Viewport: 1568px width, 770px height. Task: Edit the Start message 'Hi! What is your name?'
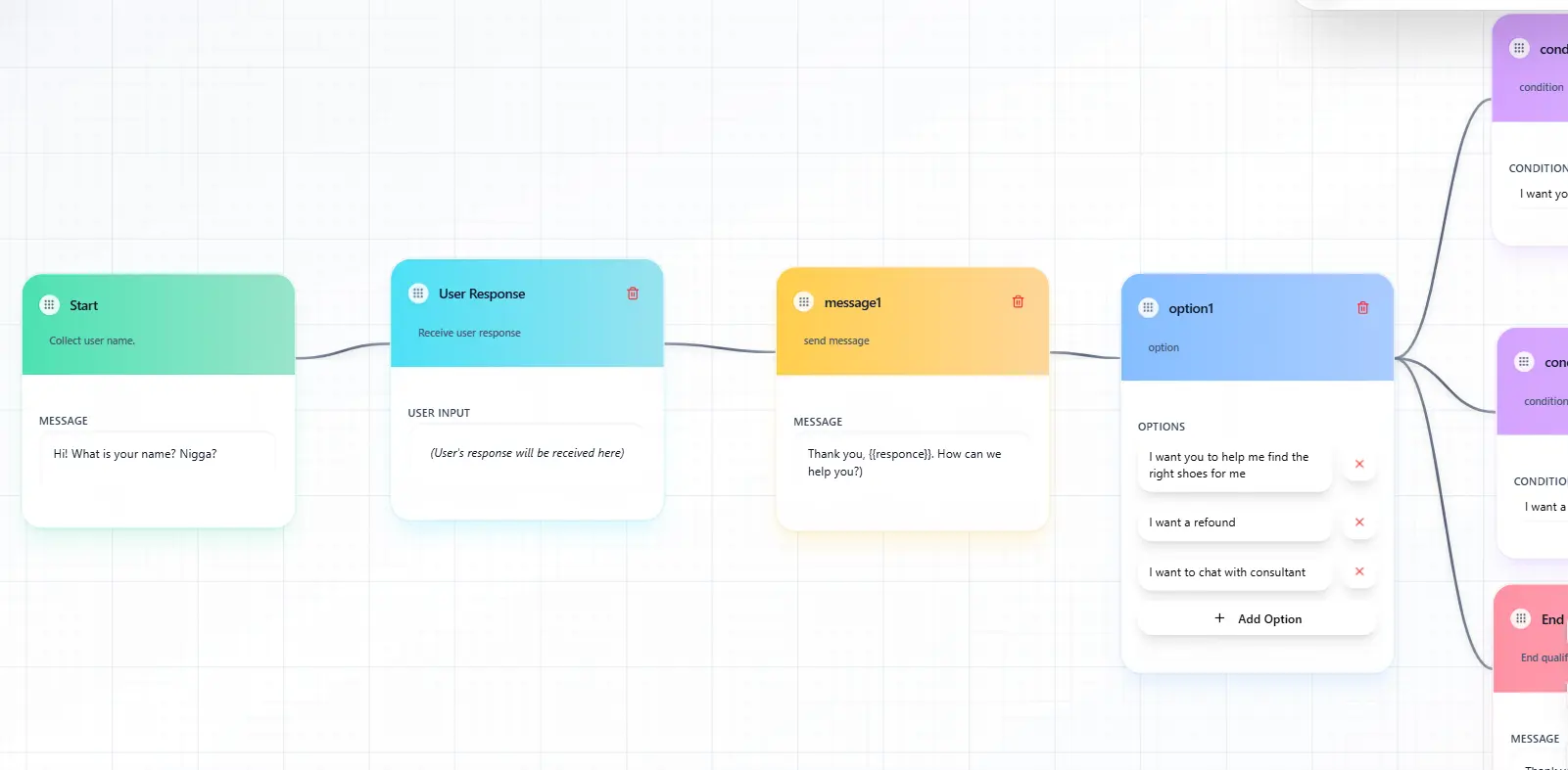coord(159,458)
